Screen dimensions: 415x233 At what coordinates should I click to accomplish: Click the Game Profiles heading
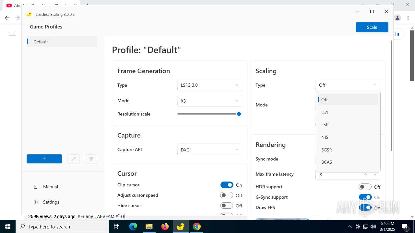[46, 27]
